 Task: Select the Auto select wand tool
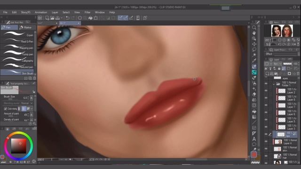(x=254, y=55)
